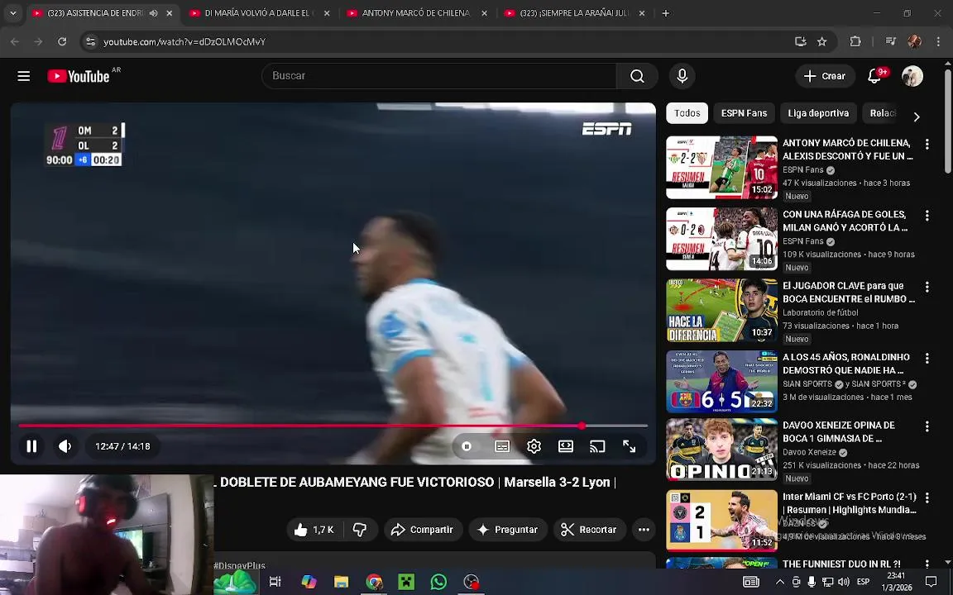Image resolution: width=953 pixels, height=595 pixels.
Task: Open player settings gear
Action: point(534,446)
